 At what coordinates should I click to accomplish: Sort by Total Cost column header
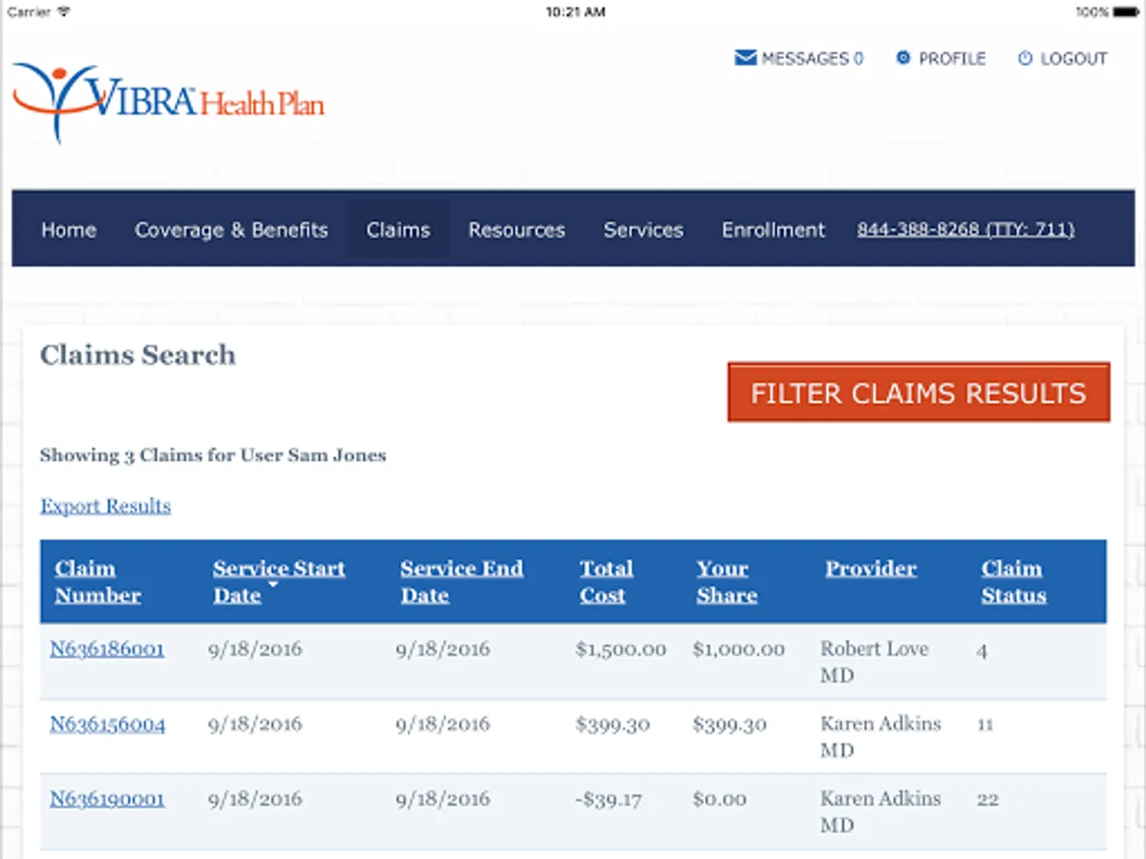606,581
